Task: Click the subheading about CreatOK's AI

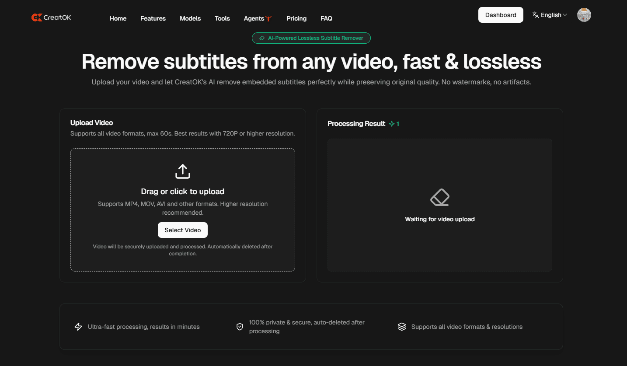Action: 311,82
